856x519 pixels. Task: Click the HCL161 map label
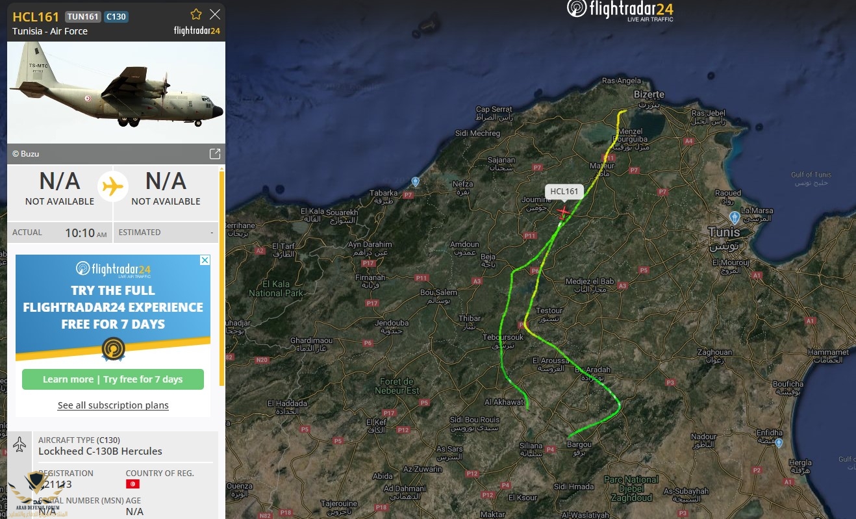click(564, 192)
